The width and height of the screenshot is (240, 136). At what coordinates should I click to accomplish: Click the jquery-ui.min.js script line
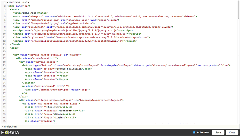tap(77, 34)
